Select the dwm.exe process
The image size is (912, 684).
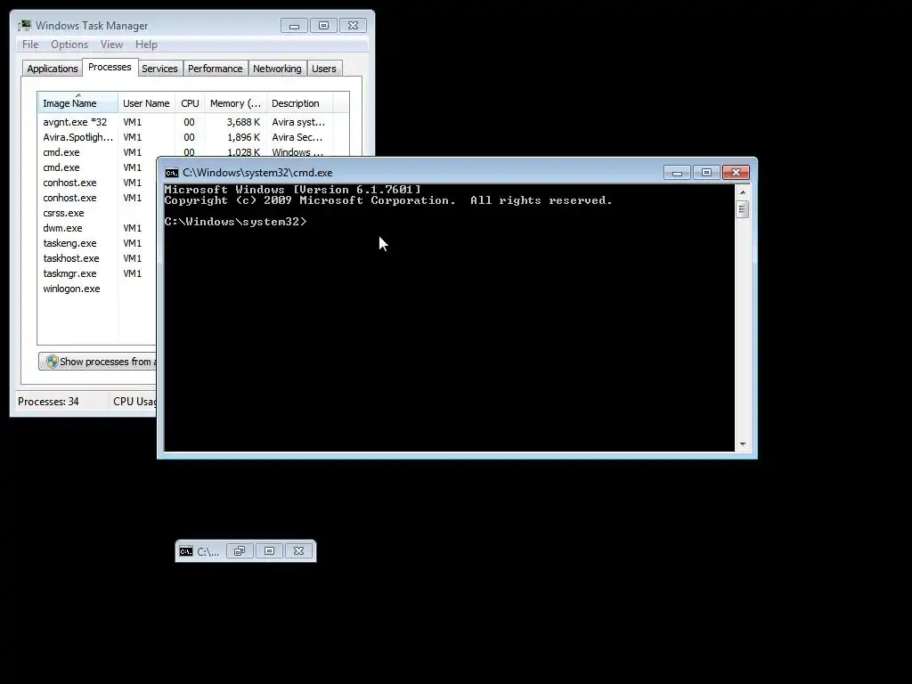pos(62,228)
